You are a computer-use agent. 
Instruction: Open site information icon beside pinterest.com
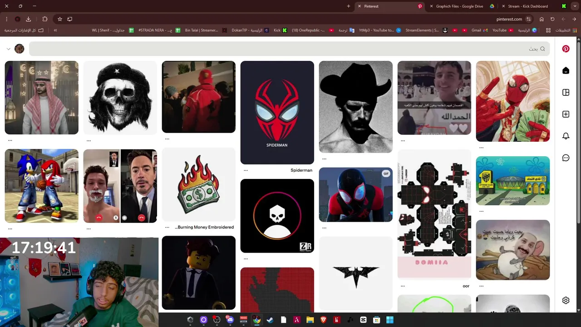click(528, 19)
